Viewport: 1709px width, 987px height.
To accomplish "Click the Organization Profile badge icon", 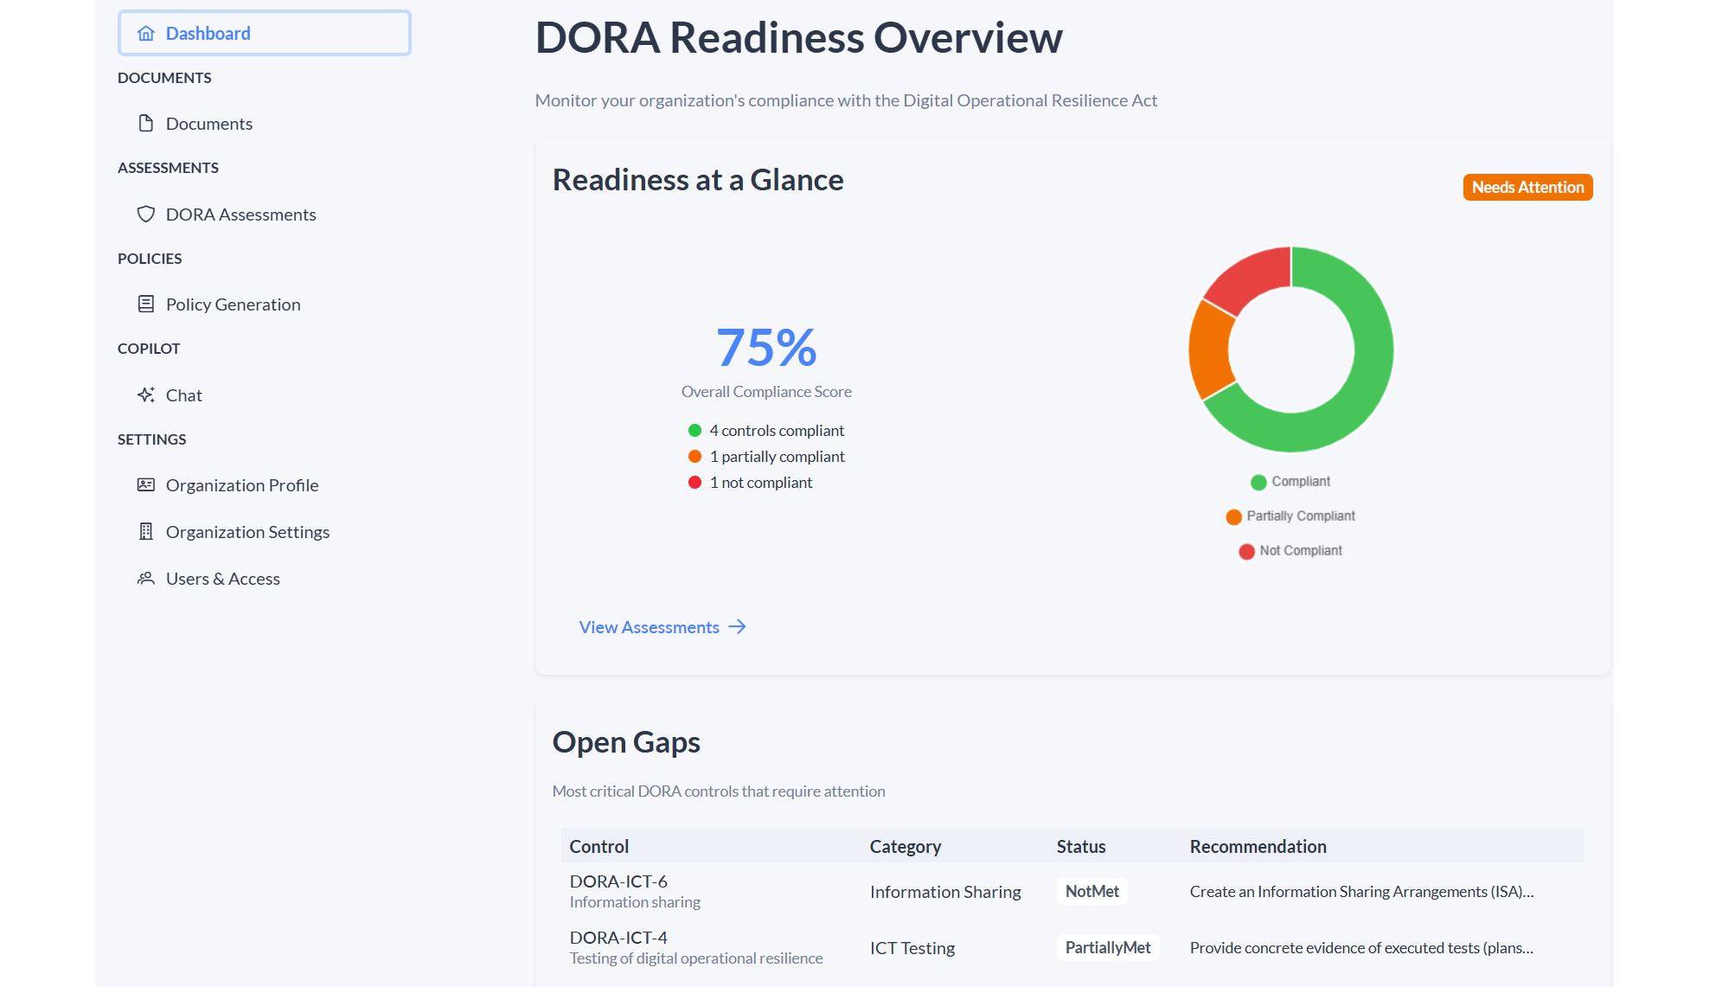I will point(145,484).
